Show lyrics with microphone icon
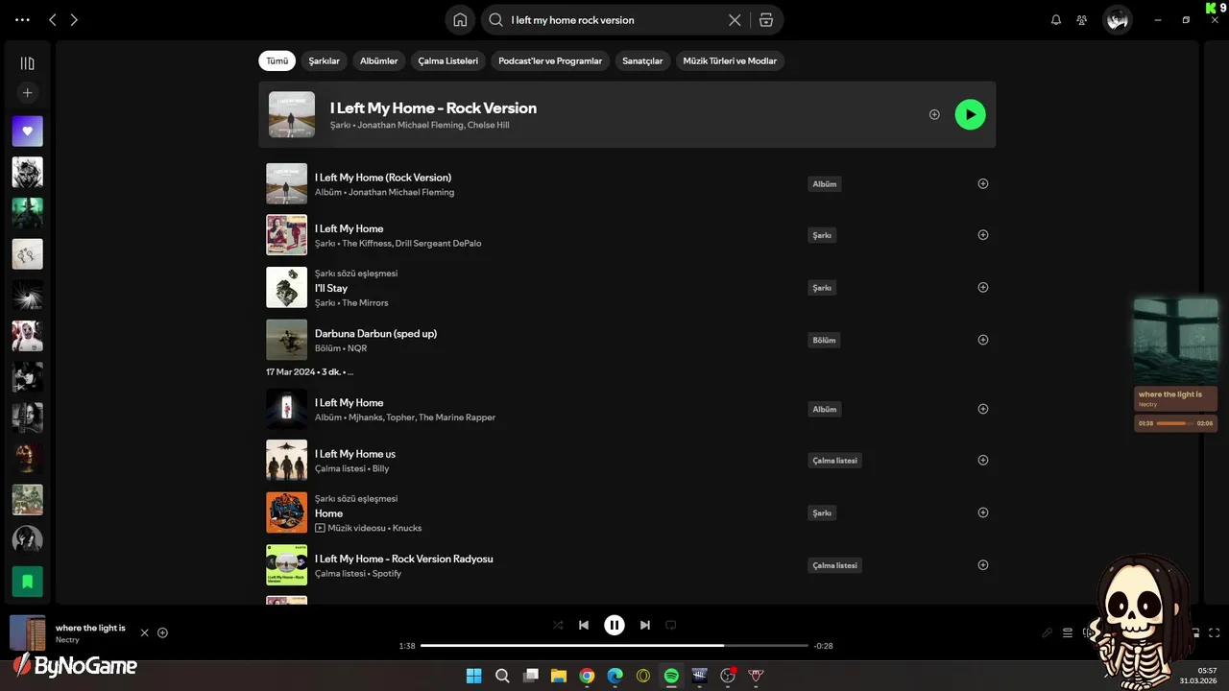This screenshot has height=691, width=1229. click(1048, 632)
